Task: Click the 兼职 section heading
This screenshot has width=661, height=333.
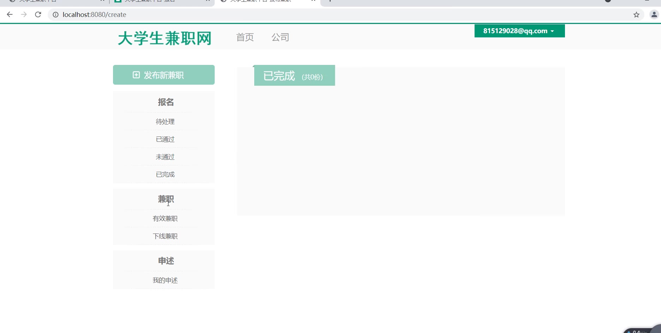Action: click(x=166, y=199)
